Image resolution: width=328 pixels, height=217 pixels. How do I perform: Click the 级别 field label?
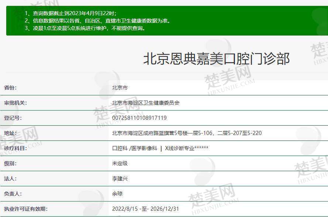coord(10,163)
